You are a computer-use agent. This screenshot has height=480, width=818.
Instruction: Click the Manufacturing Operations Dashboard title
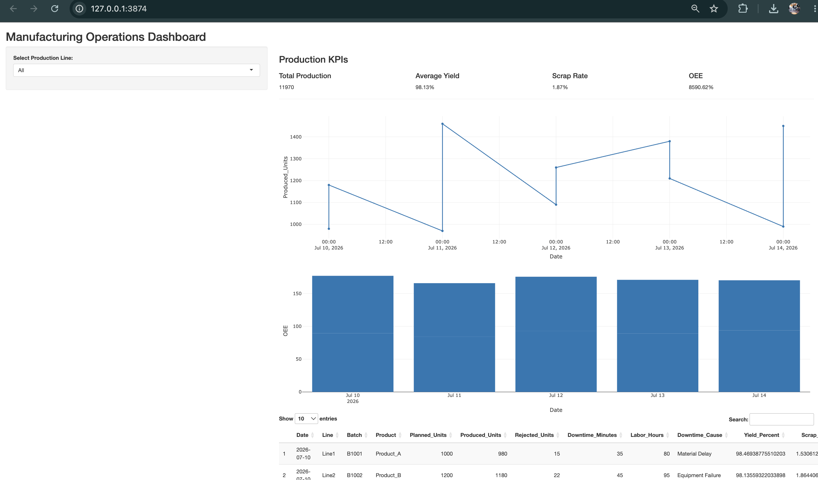point(106,37)
